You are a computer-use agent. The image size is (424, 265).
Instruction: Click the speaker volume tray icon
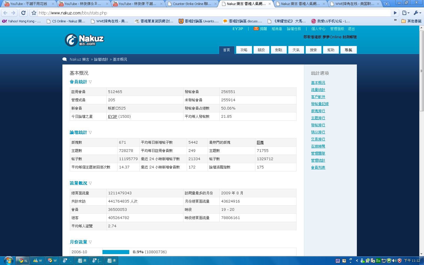click(395, 261)
